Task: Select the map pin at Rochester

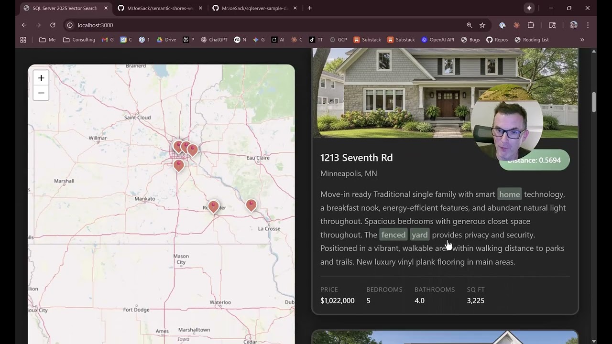Action: pyautogui.click(x=213, y=207)
